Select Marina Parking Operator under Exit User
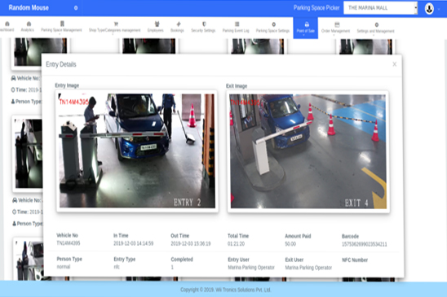447x297 pixels. pyautogui.click(x=308, y=268)
